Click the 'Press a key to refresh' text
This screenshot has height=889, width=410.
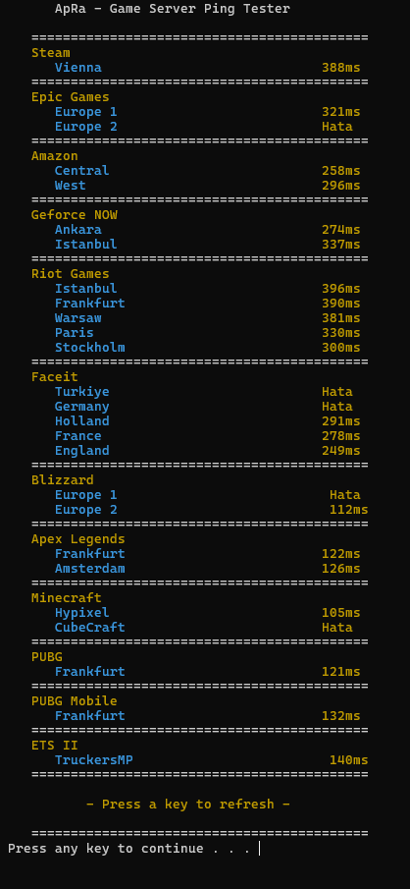188,804
